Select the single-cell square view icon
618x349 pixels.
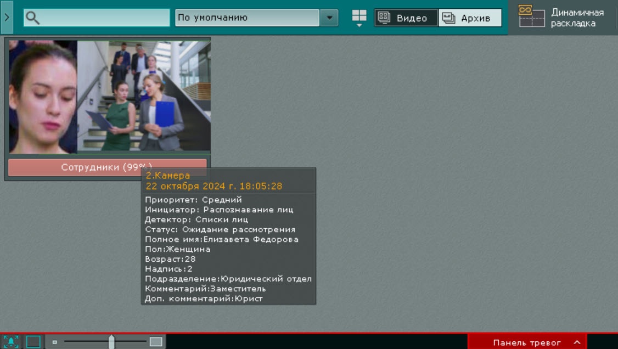coord(33,342)
